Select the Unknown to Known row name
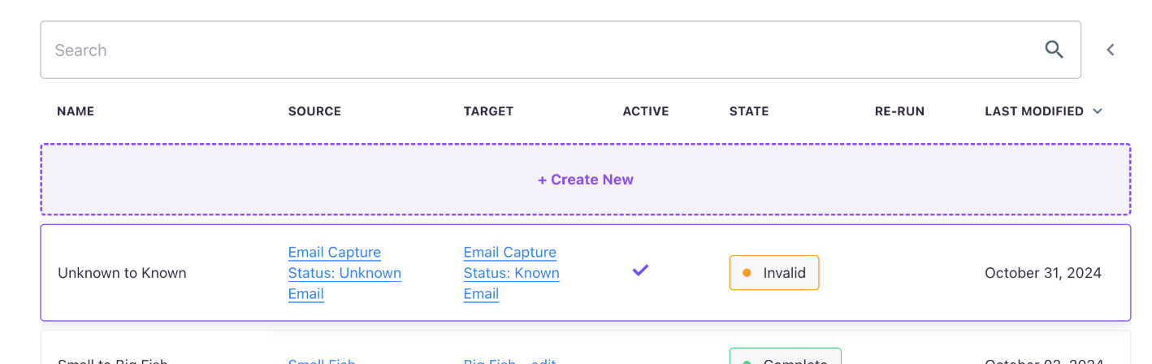The width and height of the screenshot is (1152, 364). 122,273
